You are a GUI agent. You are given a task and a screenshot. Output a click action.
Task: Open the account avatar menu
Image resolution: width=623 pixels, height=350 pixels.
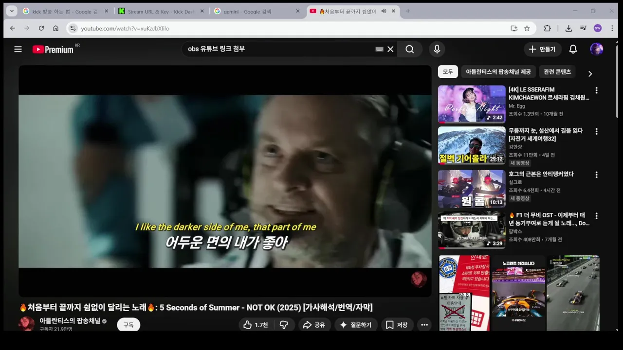coord(597,49)
